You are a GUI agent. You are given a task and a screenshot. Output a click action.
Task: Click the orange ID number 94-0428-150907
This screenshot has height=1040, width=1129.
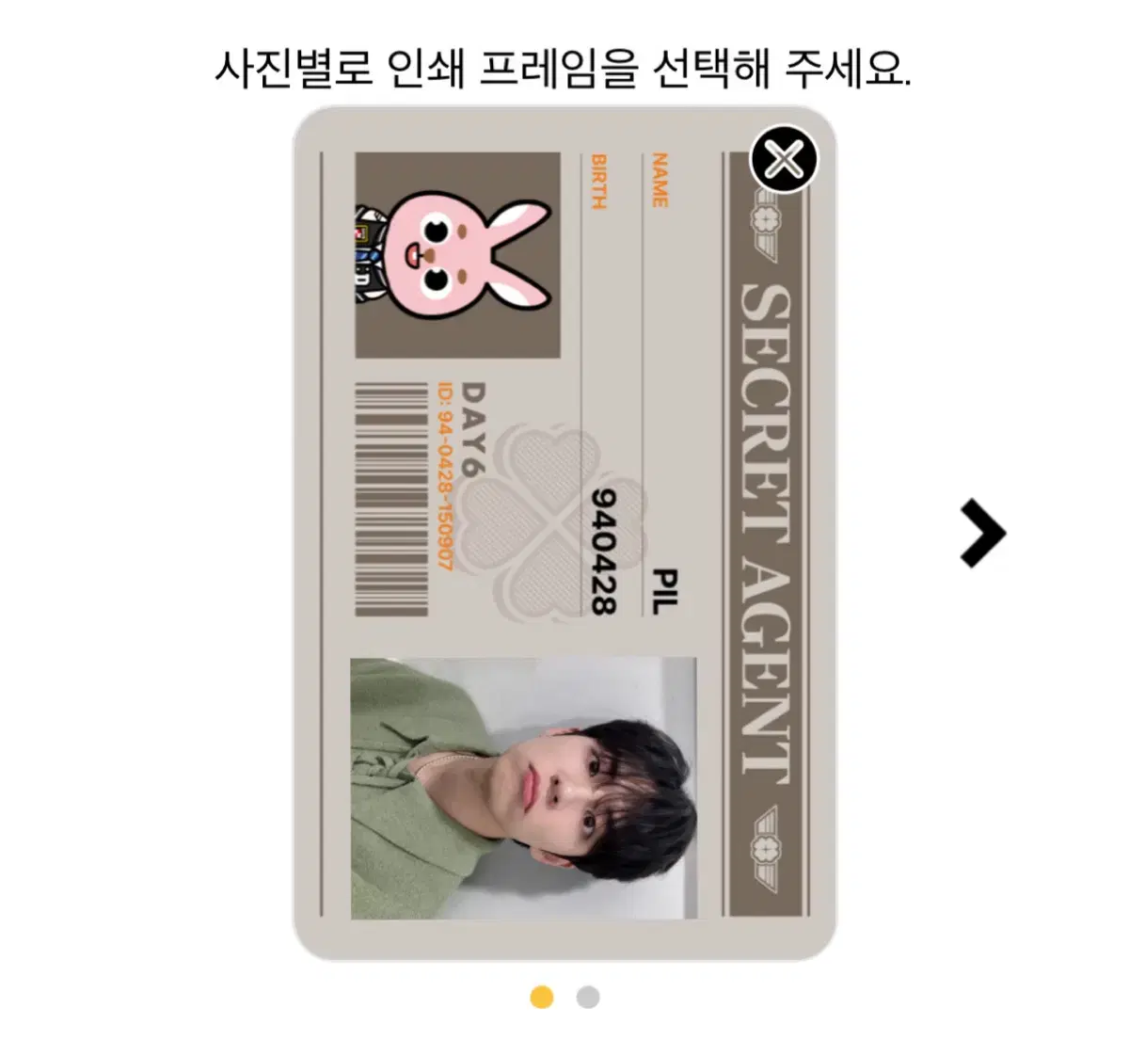click(x=445, y=475)
